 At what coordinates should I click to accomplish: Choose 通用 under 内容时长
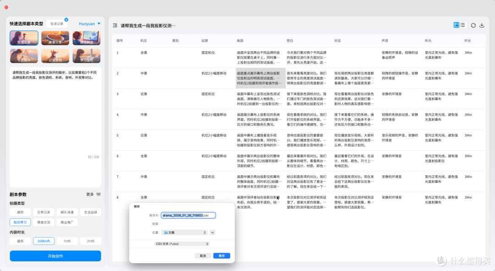pos(20,241)
